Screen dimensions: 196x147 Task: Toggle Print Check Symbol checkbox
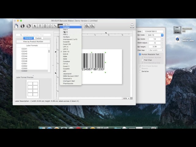pos(140,66)
